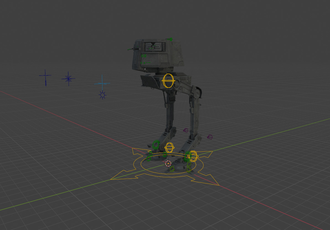This screenshot has width=330, height=230.
Task: Select the large green ring control on the rear foot
Action: tap(156, 145)
